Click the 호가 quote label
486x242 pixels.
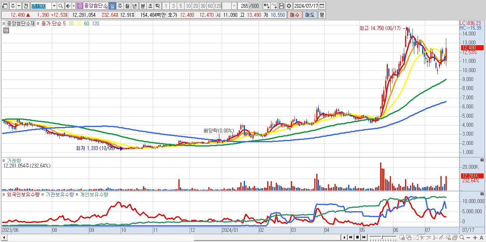[172, 15]
